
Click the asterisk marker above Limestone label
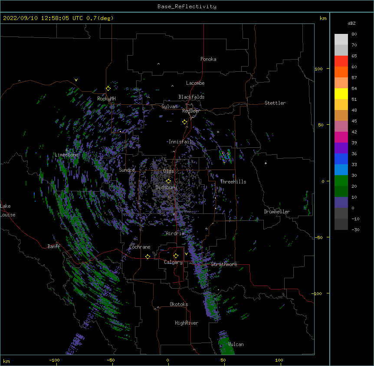66,150
